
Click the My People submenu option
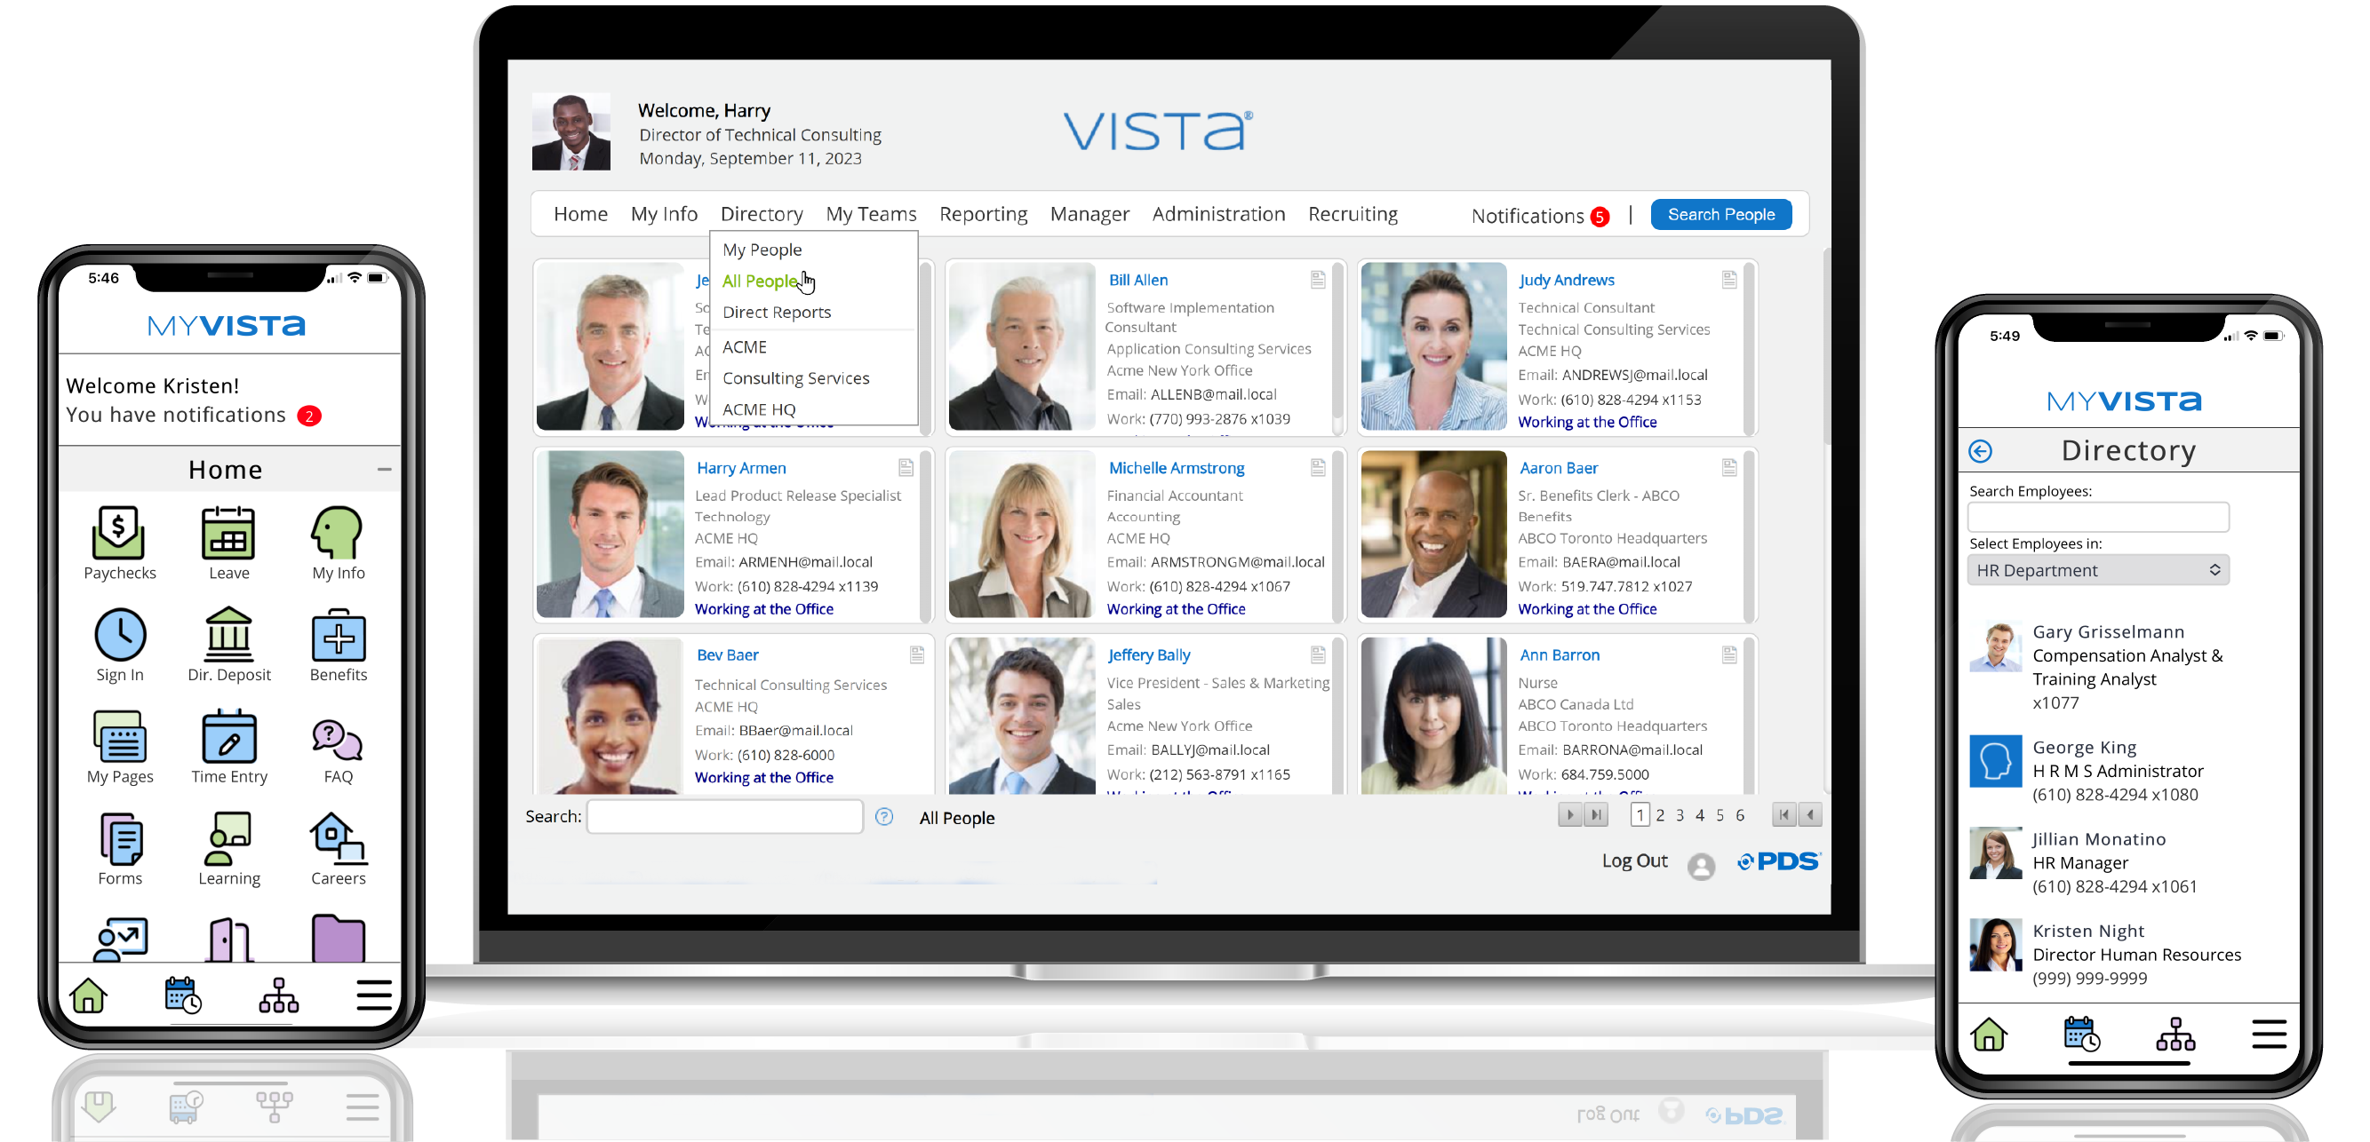pos(762,250)
